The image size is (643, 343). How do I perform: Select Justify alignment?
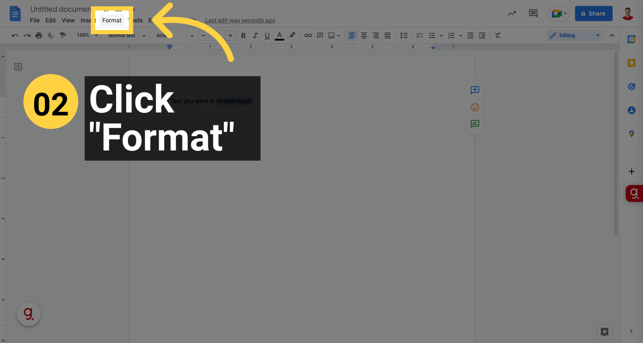click(388, 35)
